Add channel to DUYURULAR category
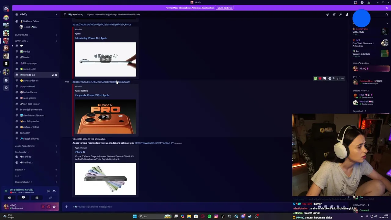Viewport: 391px width, 220px height. point(56,35)
